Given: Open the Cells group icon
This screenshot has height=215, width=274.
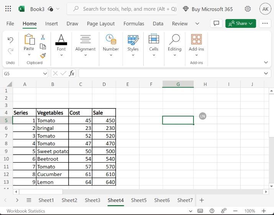Looking at the screenshot, I should 154,39.
